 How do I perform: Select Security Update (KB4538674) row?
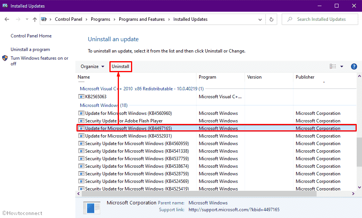tap(216, 166)
